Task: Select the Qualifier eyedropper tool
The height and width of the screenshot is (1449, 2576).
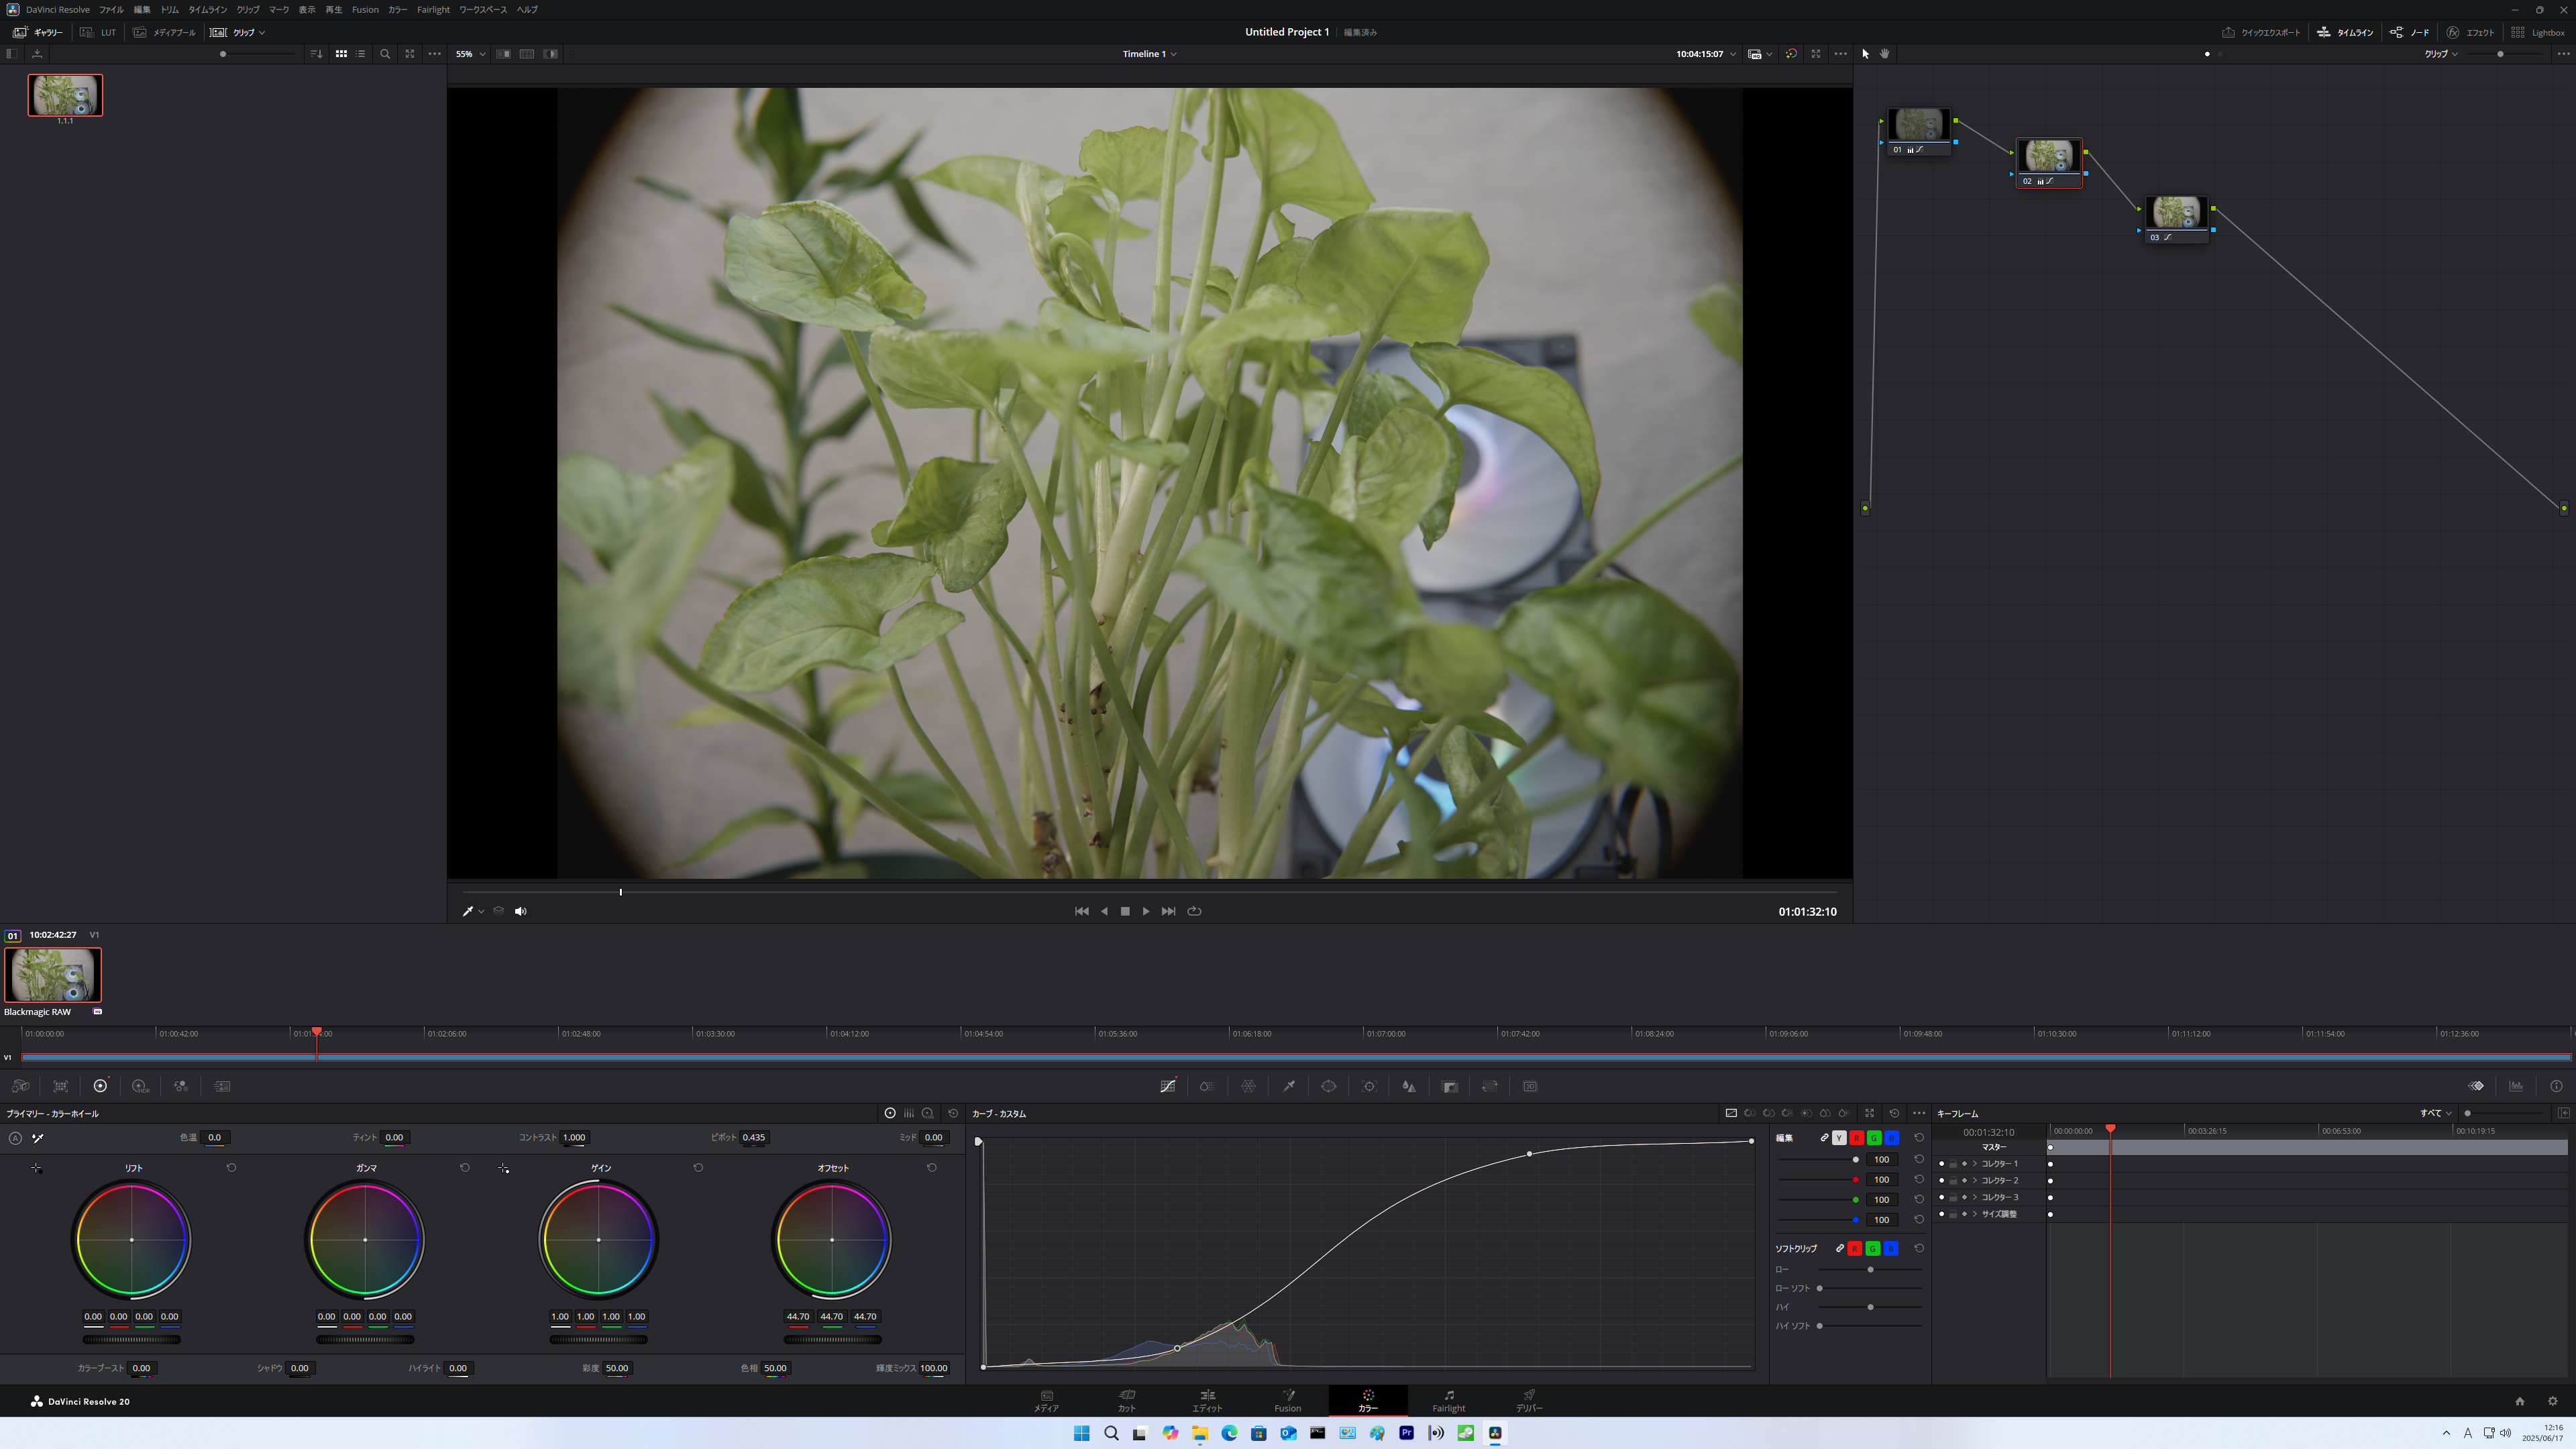Action: (1290, 1086)
